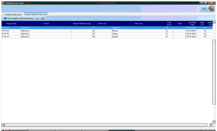This screenshot has width=217, height=131.
Task: Open the blue question mark help icon
Action: tap(204, 9)
